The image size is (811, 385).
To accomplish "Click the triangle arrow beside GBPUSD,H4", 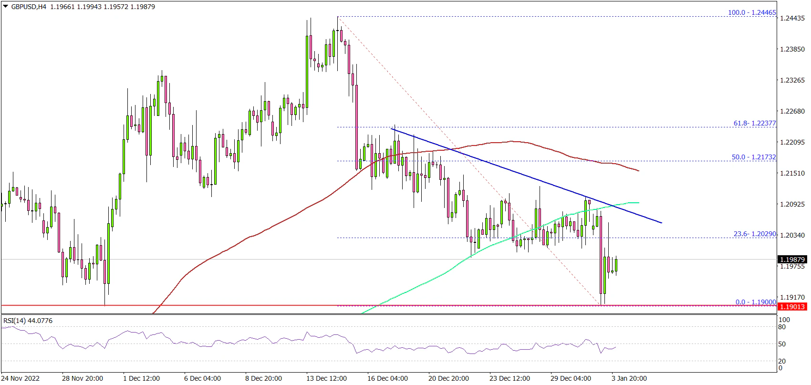I will [x=5, y=7].
